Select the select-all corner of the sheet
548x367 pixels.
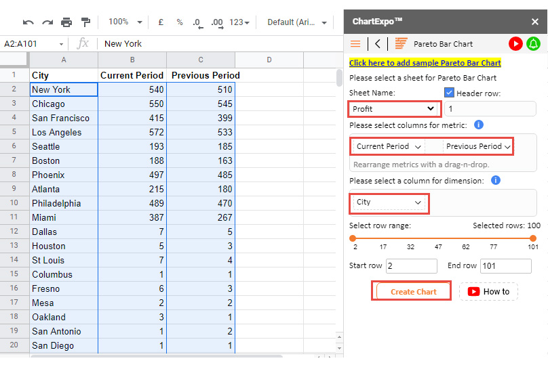14,60
